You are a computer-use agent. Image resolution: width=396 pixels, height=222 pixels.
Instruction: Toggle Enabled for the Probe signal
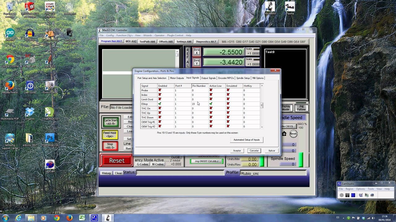coord(160,90)
